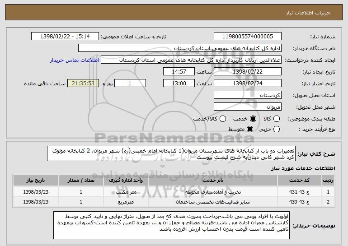The image size is (348, 246).
Task: Click the general need description text box
Action: pyautogui.click(x=171, y=153)
